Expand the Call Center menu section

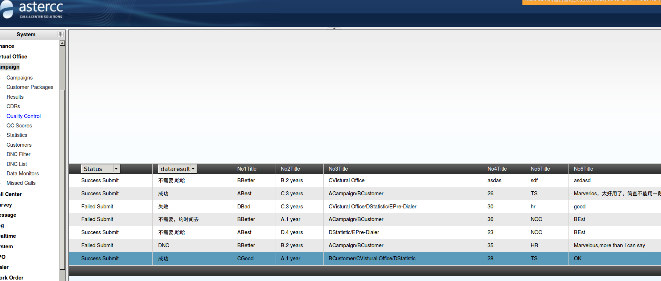[x=11, y=194]
